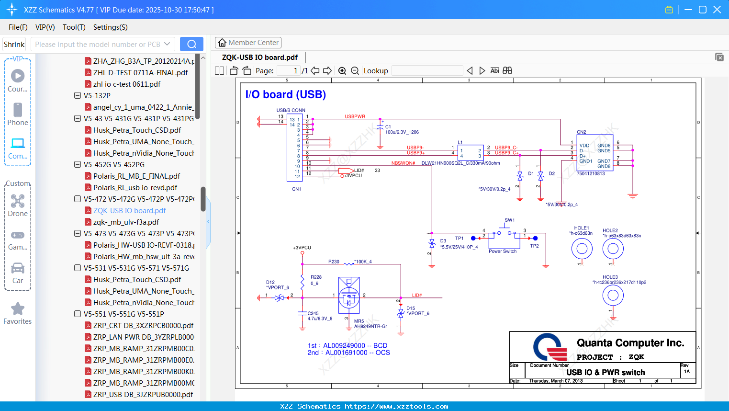Rotate the page counterclockwise
This screenshot has height=411, width=729.
(234, 71)
